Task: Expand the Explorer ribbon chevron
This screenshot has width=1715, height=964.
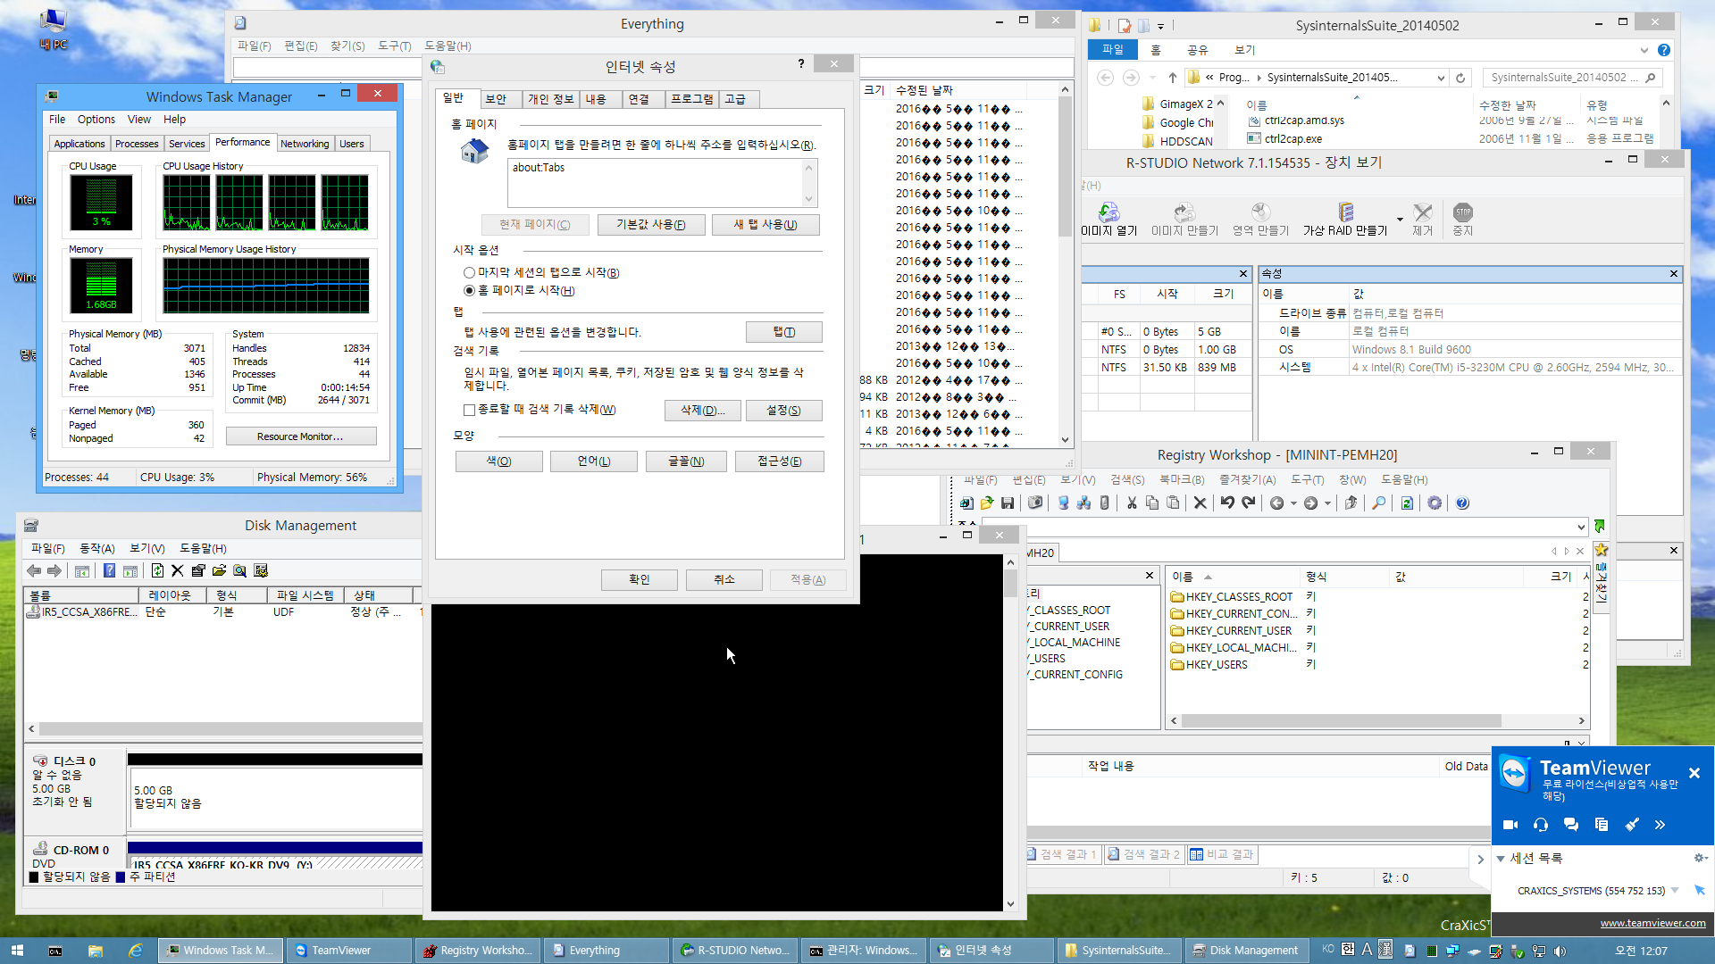Action: [x=1644, y=50]
